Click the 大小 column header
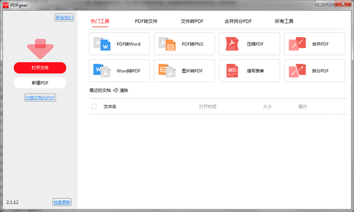Viewport: 354px width, 212px height. tap(267, 107)
